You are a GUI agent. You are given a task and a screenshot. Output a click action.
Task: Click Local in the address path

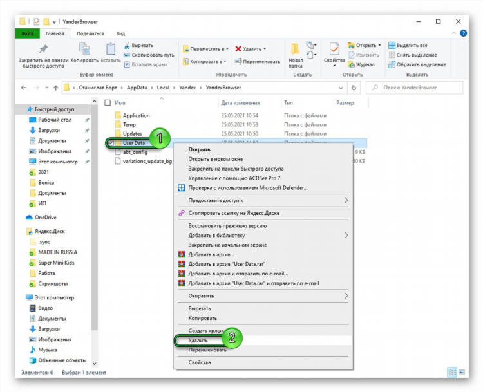coord(163,88)
